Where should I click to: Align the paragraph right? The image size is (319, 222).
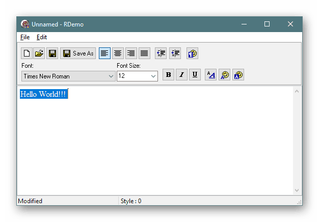coord(131,53)
